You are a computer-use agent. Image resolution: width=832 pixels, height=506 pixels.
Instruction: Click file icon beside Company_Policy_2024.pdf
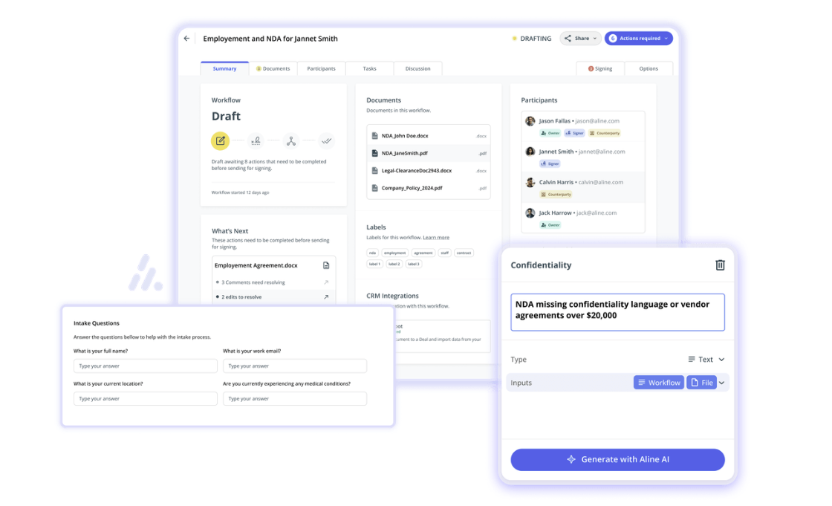pos(374,188)
